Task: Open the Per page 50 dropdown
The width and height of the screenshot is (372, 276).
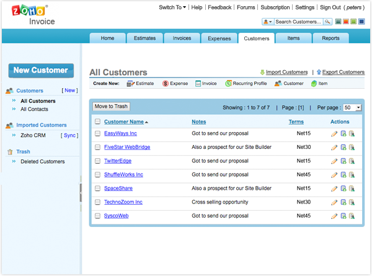Action: pos(352,107)
